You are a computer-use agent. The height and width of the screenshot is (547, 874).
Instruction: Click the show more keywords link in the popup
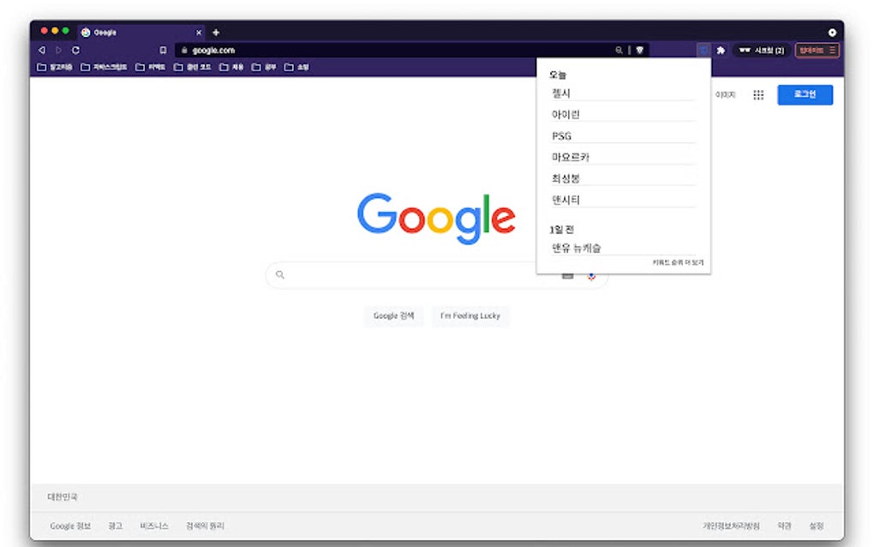point(678,262)
